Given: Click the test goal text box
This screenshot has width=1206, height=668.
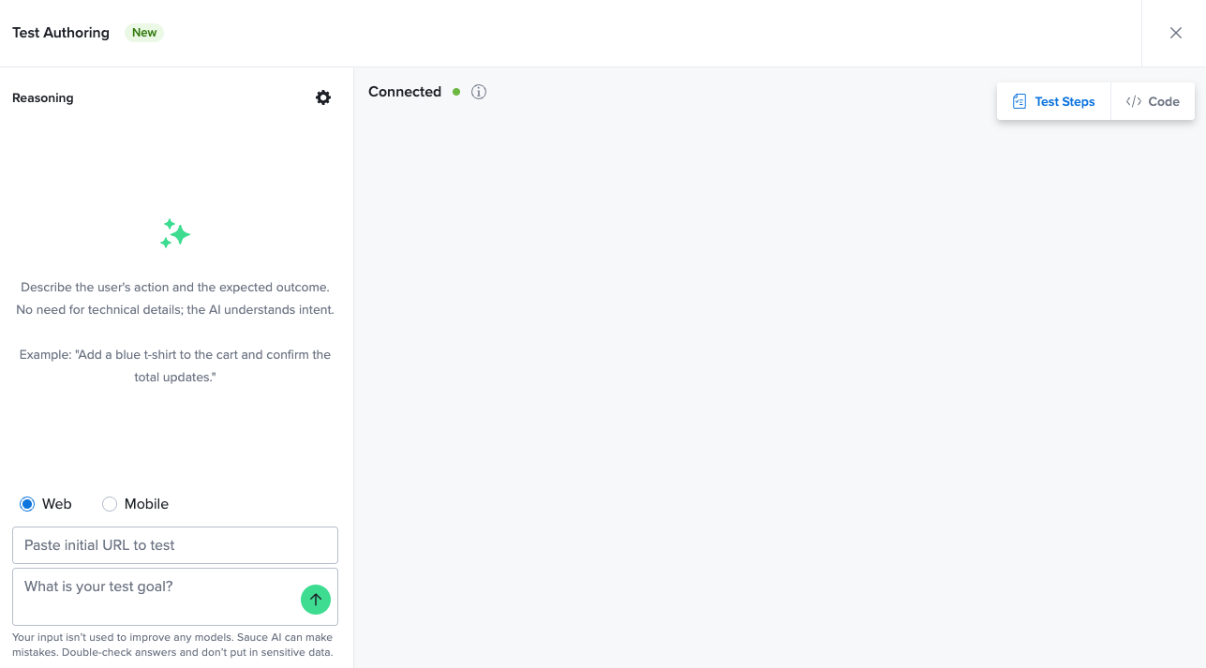Looking at the screenshot, I should coord(155,596).
